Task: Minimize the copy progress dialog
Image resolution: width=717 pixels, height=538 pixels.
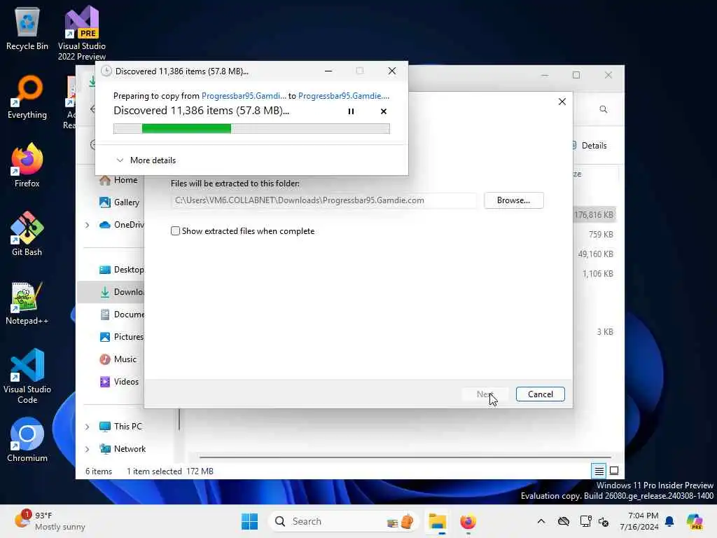Action: (328, 71)
